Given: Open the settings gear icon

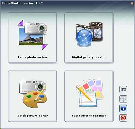Looking at the screenshot, I should point(123,99).
